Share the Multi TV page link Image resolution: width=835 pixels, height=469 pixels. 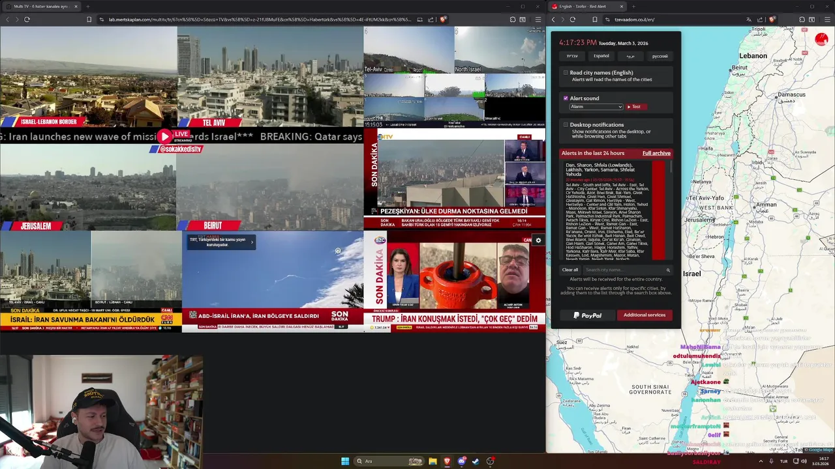coord(431,20)
